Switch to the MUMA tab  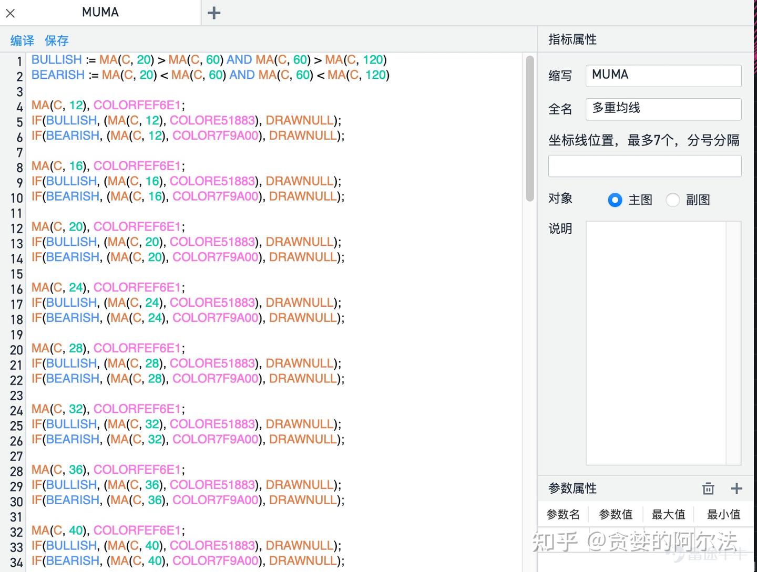pos(100,13)
